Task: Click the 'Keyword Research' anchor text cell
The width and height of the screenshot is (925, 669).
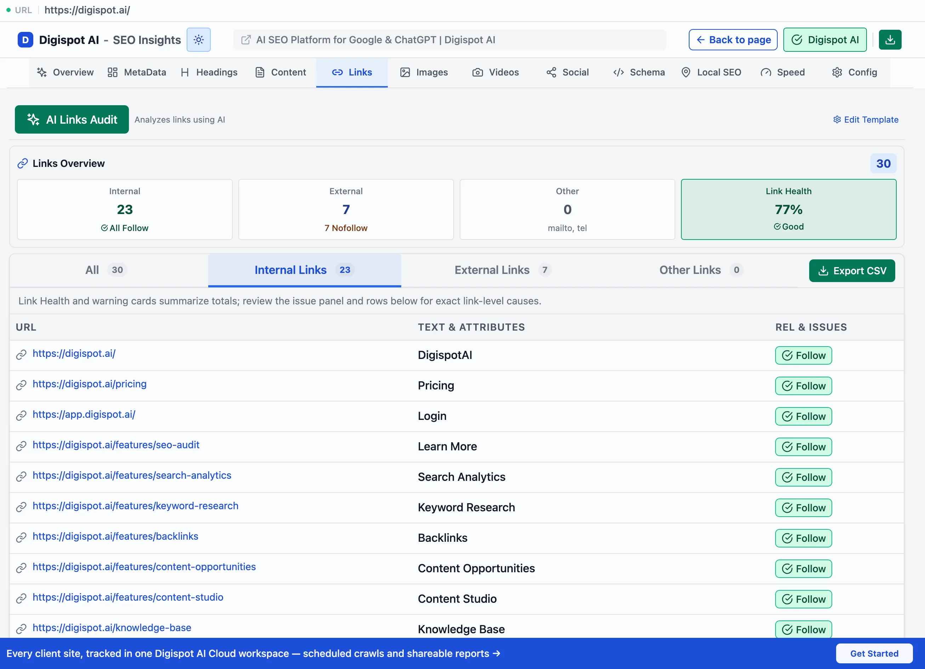Action: (466, 507)
